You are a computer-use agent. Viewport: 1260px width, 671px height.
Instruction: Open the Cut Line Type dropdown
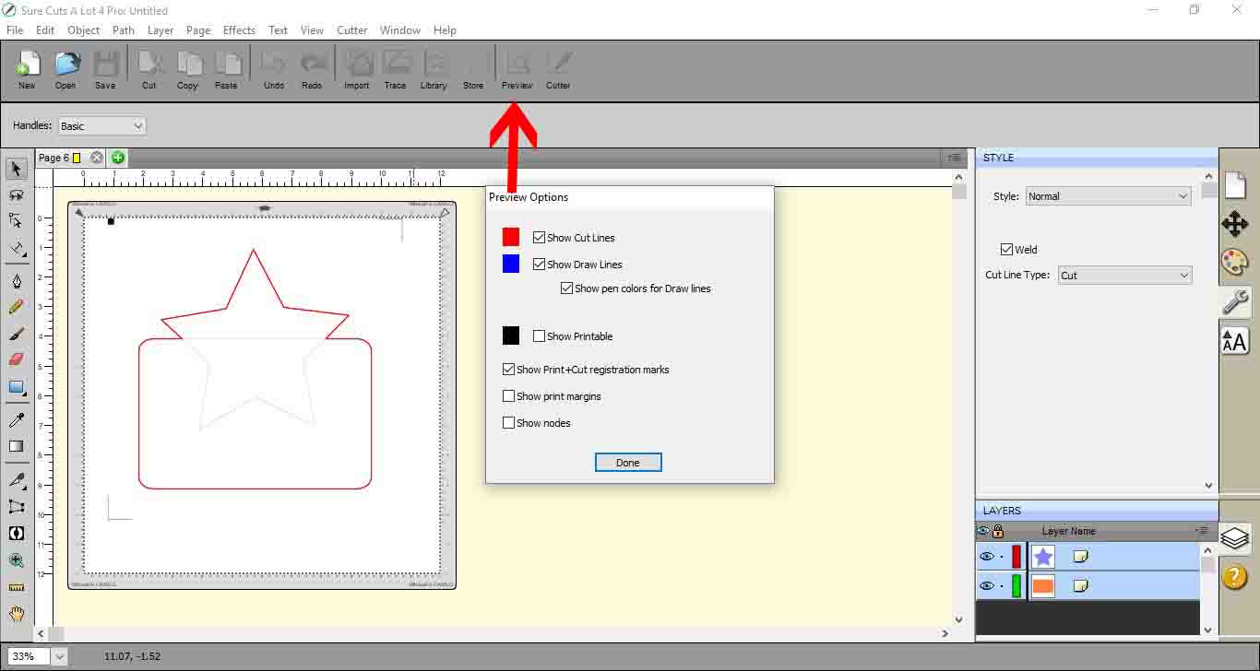(x=1124, y=276)
